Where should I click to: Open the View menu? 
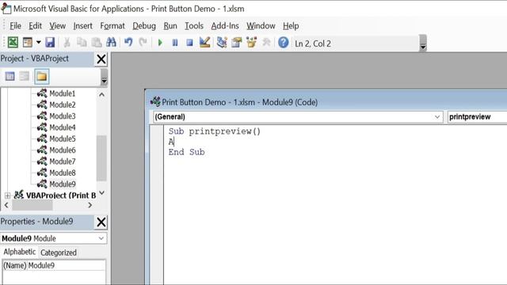[58, 26]
